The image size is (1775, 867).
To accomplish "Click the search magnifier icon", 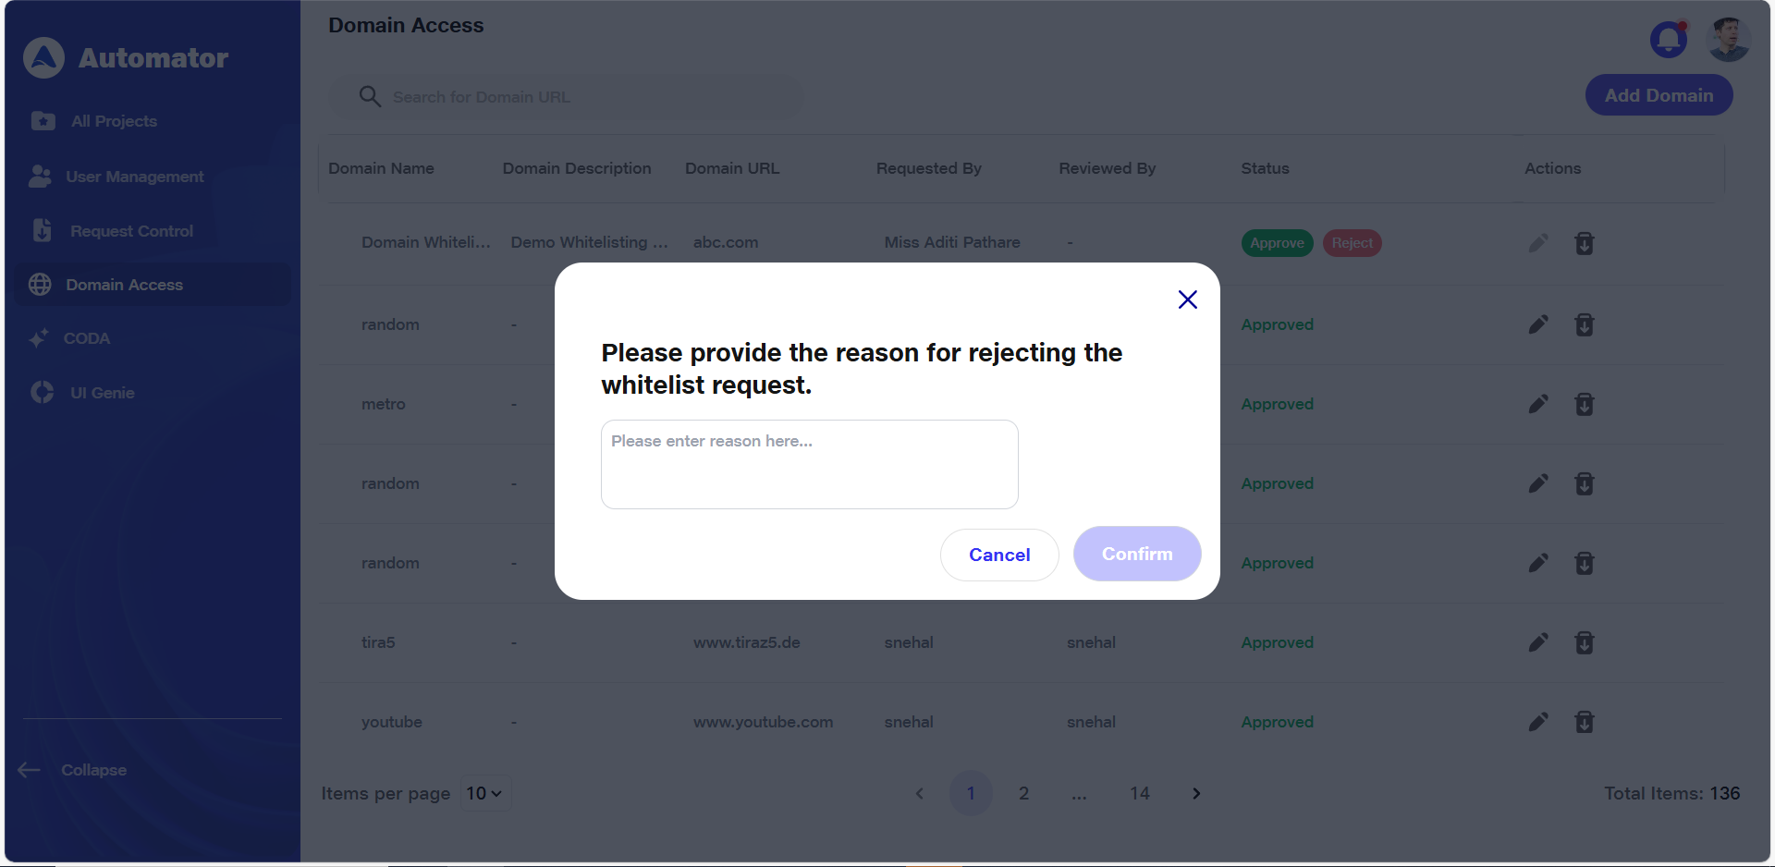I will (370, 97).
